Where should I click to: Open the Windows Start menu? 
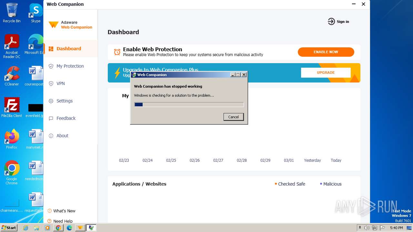tap(9, 228)
